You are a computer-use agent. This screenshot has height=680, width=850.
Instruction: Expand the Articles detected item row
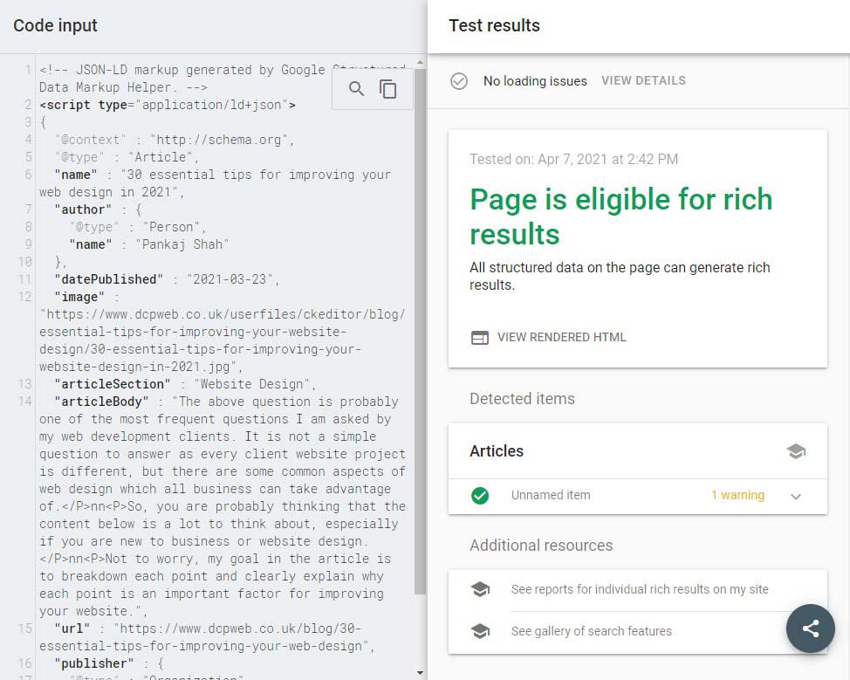(636, 451)
